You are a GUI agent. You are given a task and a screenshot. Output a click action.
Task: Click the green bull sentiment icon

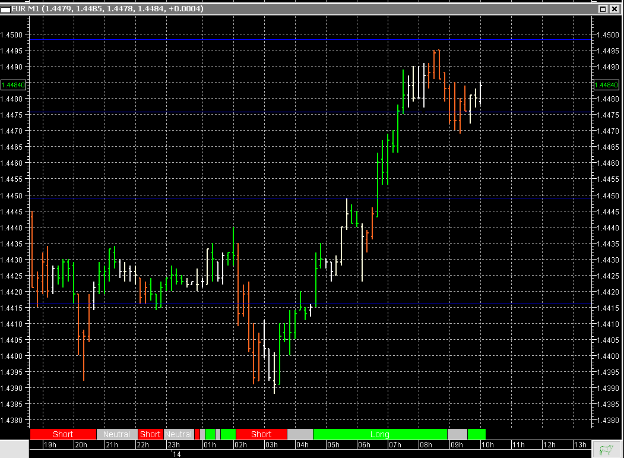click(x=607, y=449)
